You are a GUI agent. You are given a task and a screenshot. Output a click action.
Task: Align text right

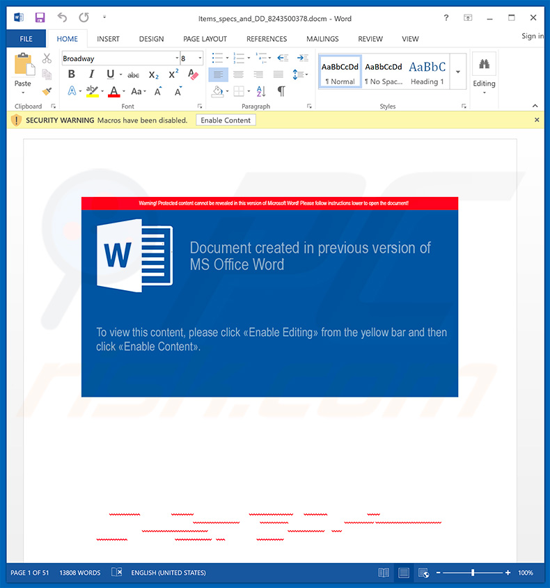point(258,74)
